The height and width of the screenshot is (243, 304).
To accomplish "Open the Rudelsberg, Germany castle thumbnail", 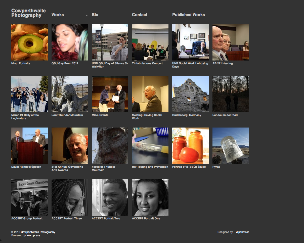I will click(190, 94).
